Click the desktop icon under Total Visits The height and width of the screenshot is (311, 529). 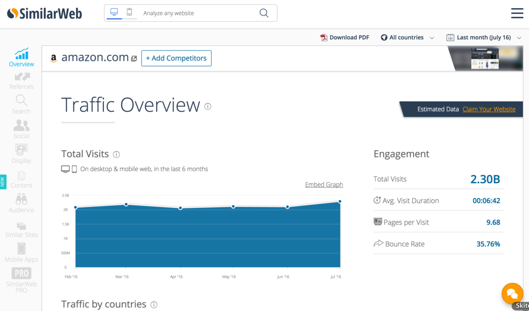66,169
